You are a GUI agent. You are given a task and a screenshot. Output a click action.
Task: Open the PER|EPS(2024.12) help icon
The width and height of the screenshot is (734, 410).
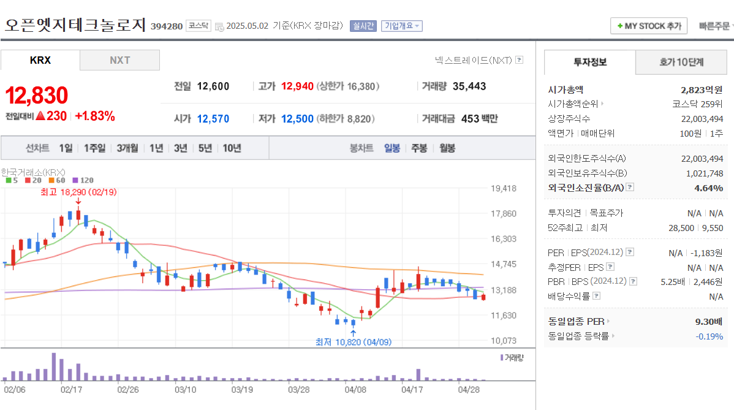click(x=629, y=252)
